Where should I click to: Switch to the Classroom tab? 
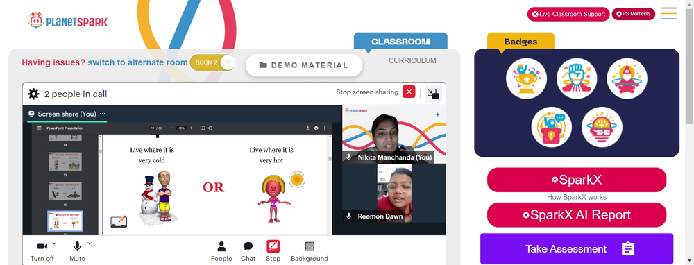[x=400, y=42]
